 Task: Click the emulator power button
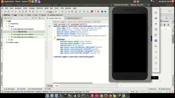156,13
